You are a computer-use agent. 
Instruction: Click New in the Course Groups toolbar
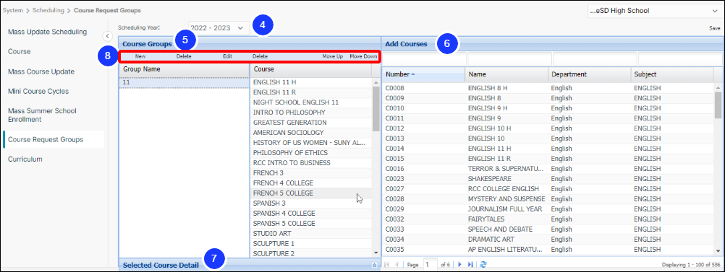pyautogui.click(x=140, y=56)
